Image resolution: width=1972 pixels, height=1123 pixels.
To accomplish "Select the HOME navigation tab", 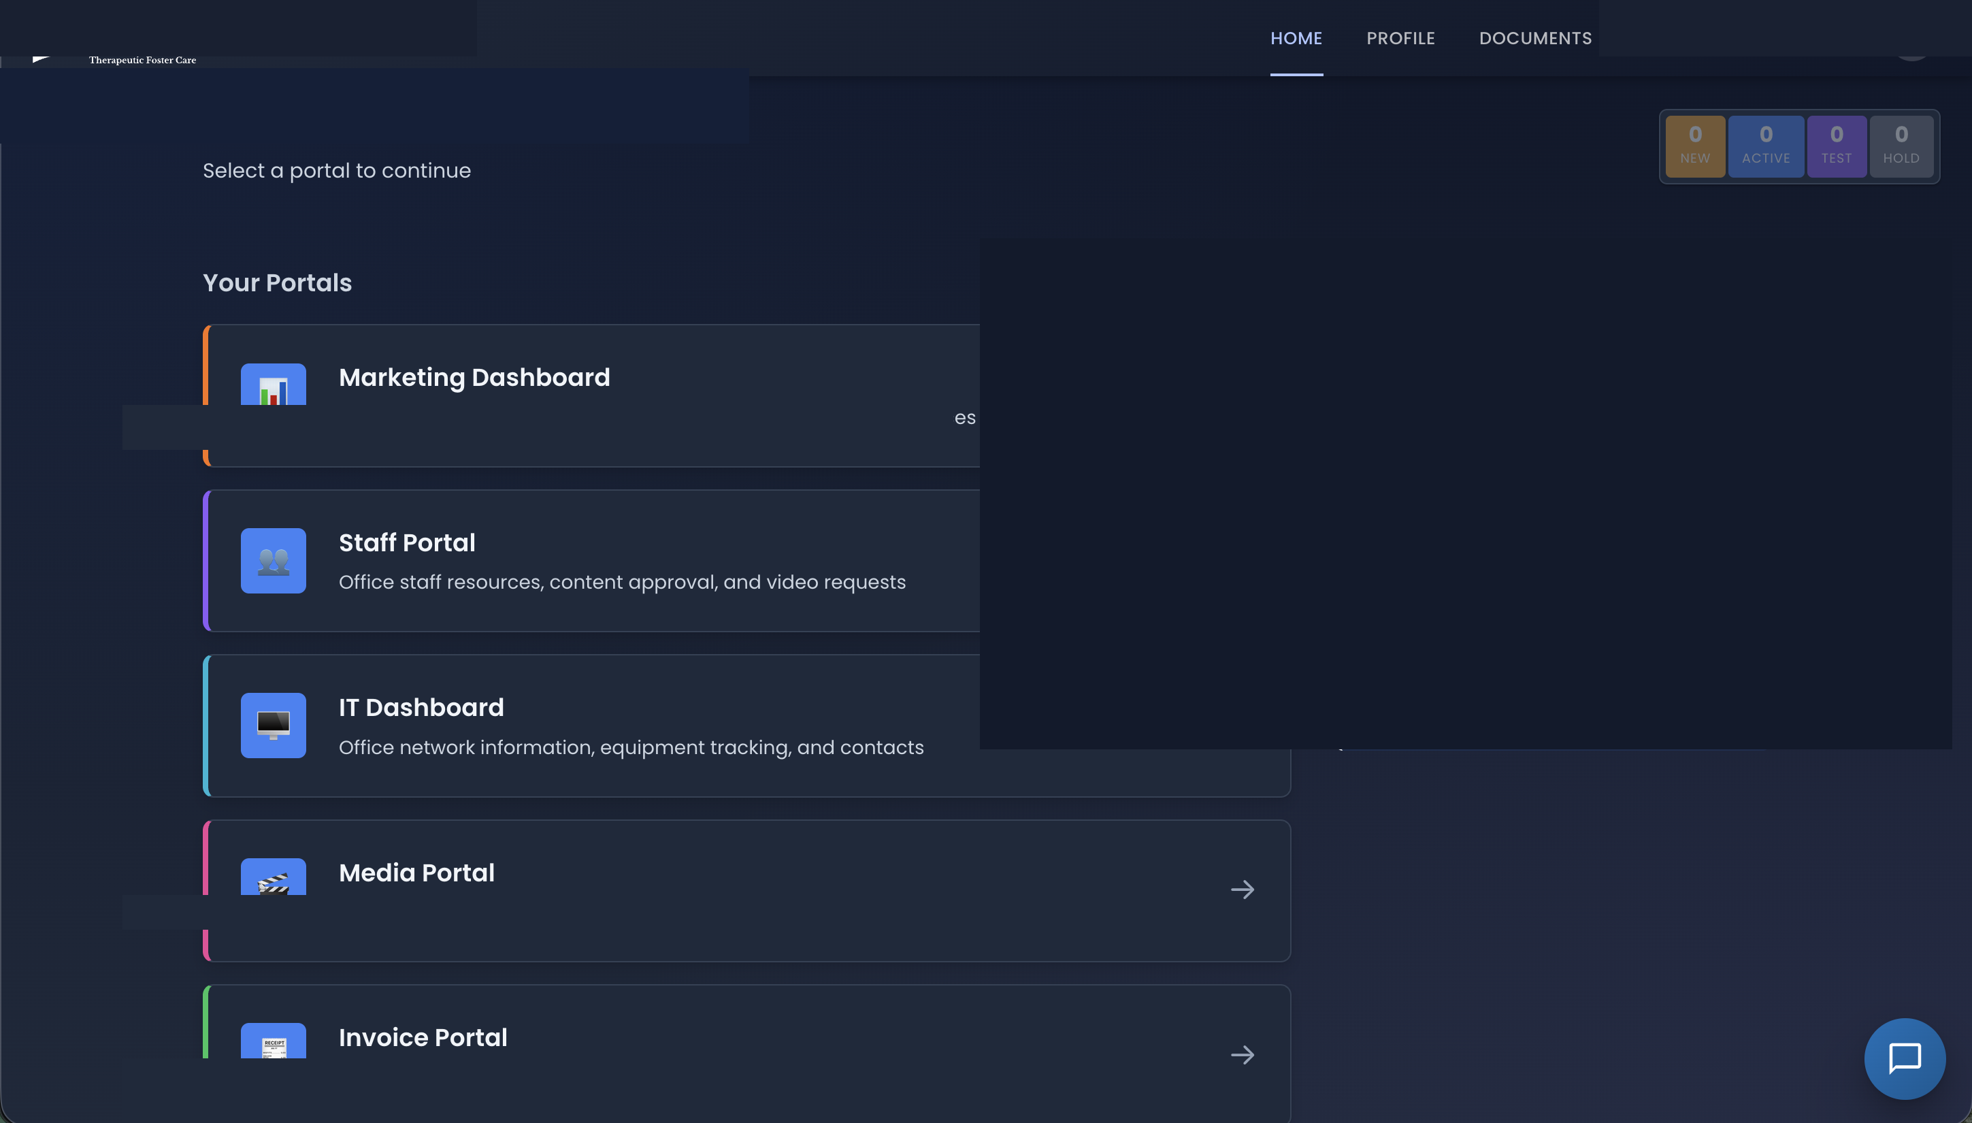I will pos(1297,38).
